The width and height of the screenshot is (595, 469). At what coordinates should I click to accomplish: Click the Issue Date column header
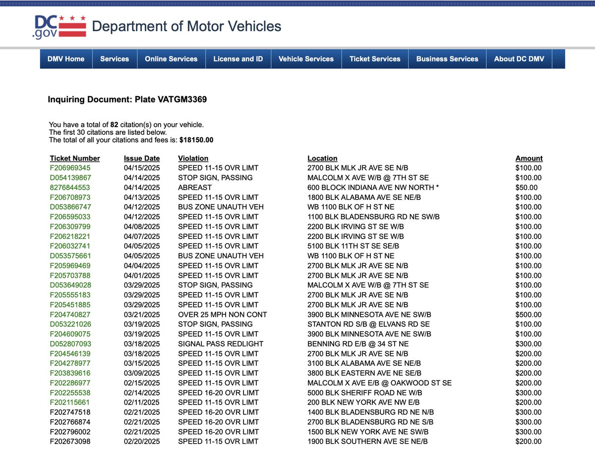pyautogui.click(x=142, y=158)
